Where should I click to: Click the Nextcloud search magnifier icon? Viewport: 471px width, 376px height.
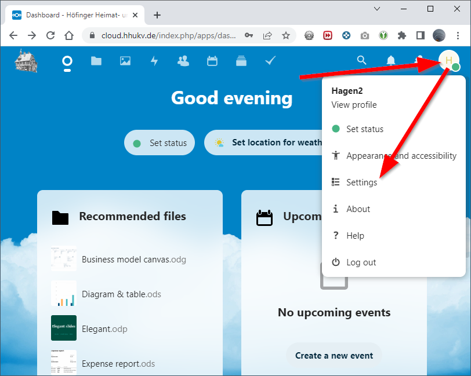click(x=362, y=60)
